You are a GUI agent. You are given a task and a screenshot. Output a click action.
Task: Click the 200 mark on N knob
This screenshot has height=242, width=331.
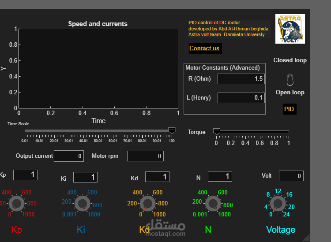(197, 201)
